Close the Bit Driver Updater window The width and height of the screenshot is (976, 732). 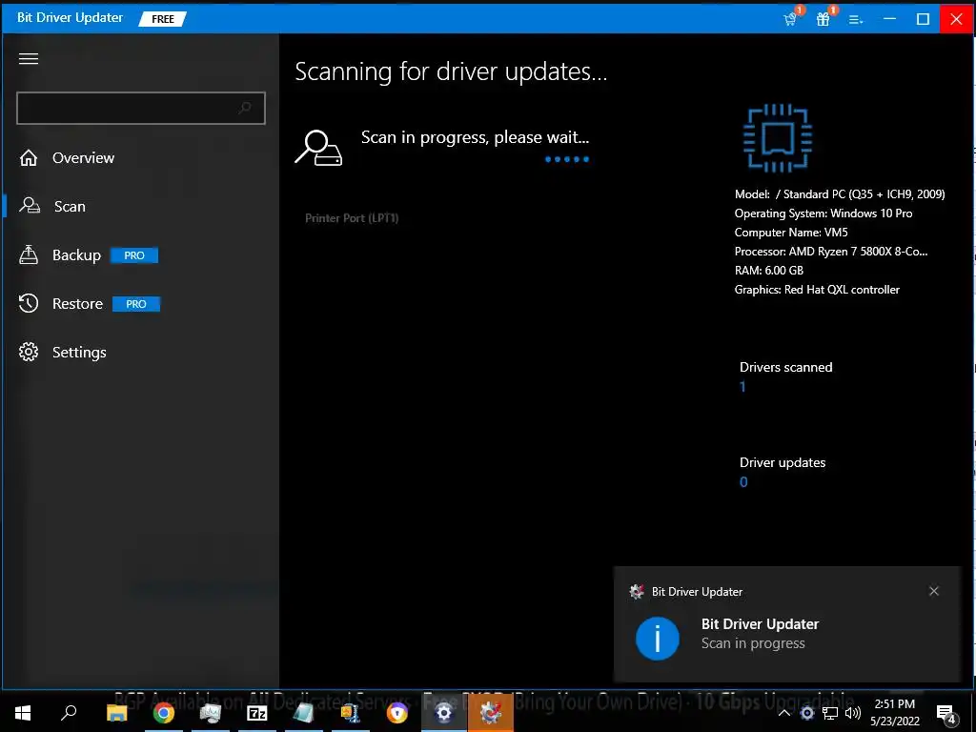point(956,19)
